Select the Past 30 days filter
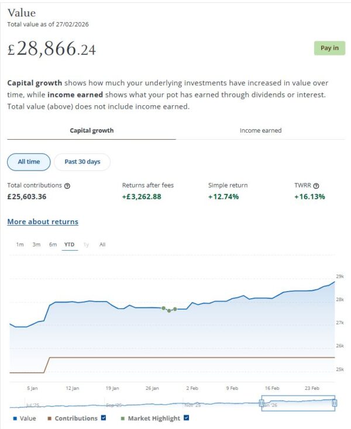This screenshot has width=351, height=429. pyautogui.click(x=82, y=162)
